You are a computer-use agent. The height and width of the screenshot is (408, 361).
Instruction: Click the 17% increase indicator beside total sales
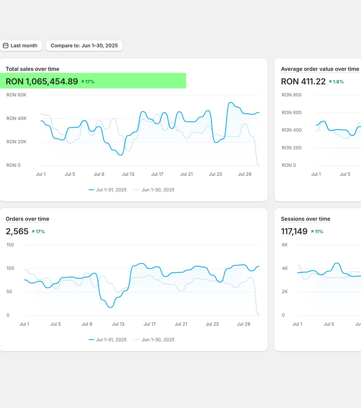(88, 82)
